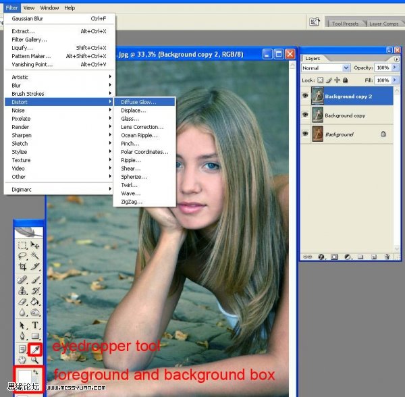This screenshot has height=397, width=405.
Task: Select the Healing Brush tool
Action: 22,280
